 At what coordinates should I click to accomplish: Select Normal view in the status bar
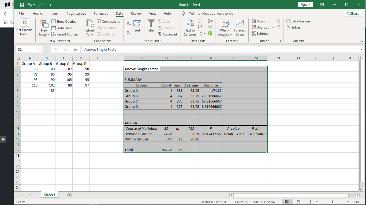pyautogui.click(x=287, y=202)
